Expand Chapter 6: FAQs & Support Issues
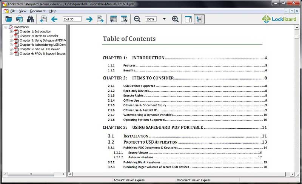302x184 pixels. tap(11, 54)
